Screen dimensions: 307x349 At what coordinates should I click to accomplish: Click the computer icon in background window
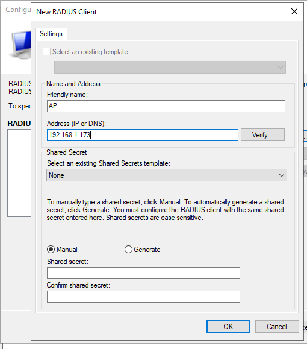[20, 45]
